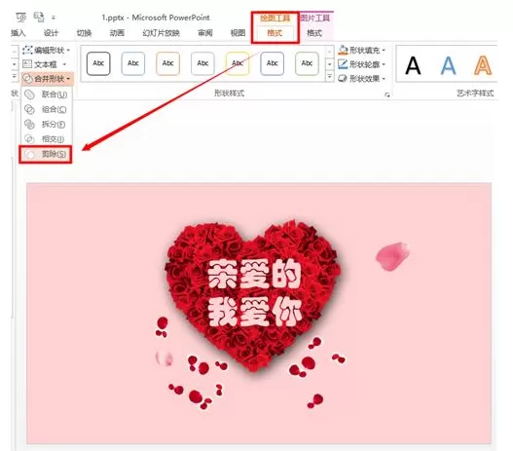Apply the green outline Abc shape style
The height and width of the screenshot is (451, 513).
[x=307, y=63]
